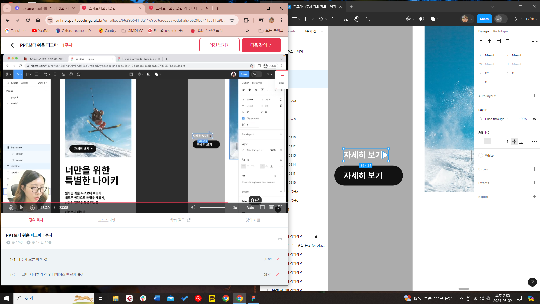
Task: Set text alignment to right in Figma
Action: (x=494, y=141)
